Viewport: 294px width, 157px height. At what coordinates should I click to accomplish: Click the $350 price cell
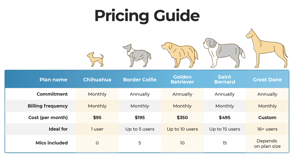(x=182, y=117)
